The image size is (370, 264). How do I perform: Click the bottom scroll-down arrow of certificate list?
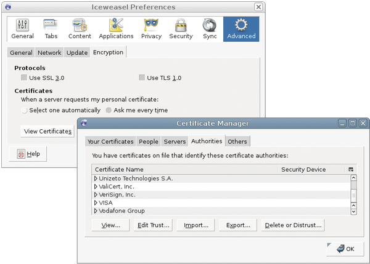coord(353,212)
